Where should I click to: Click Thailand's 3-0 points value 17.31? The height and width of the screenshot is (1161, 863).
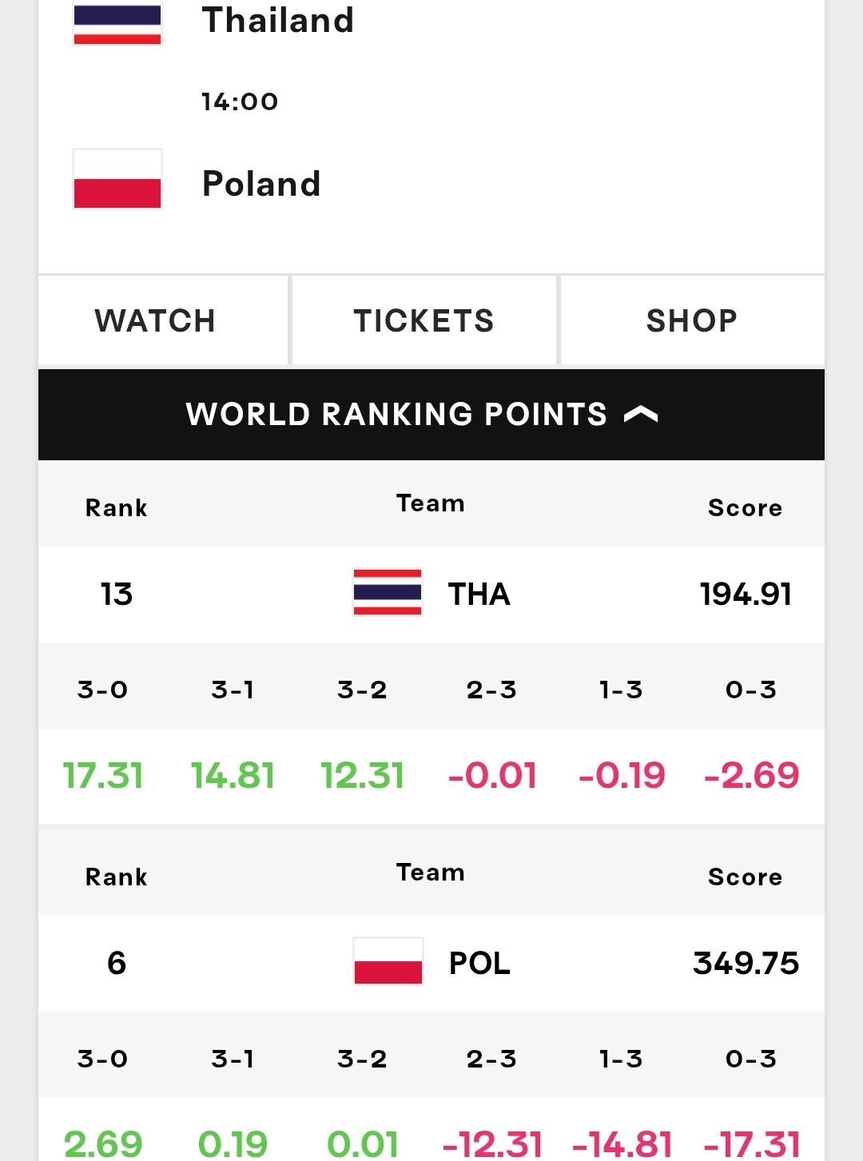tap(103, 776)
